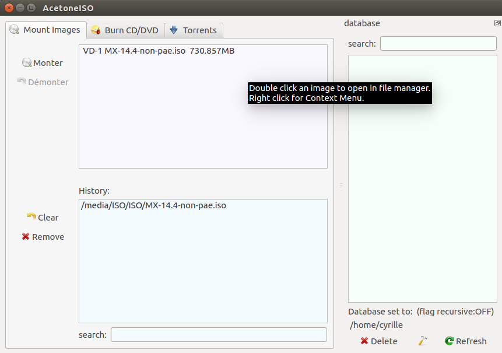The image size is (502, 353).
Task: Remove the selected history entry
Action: click(43, 237)
